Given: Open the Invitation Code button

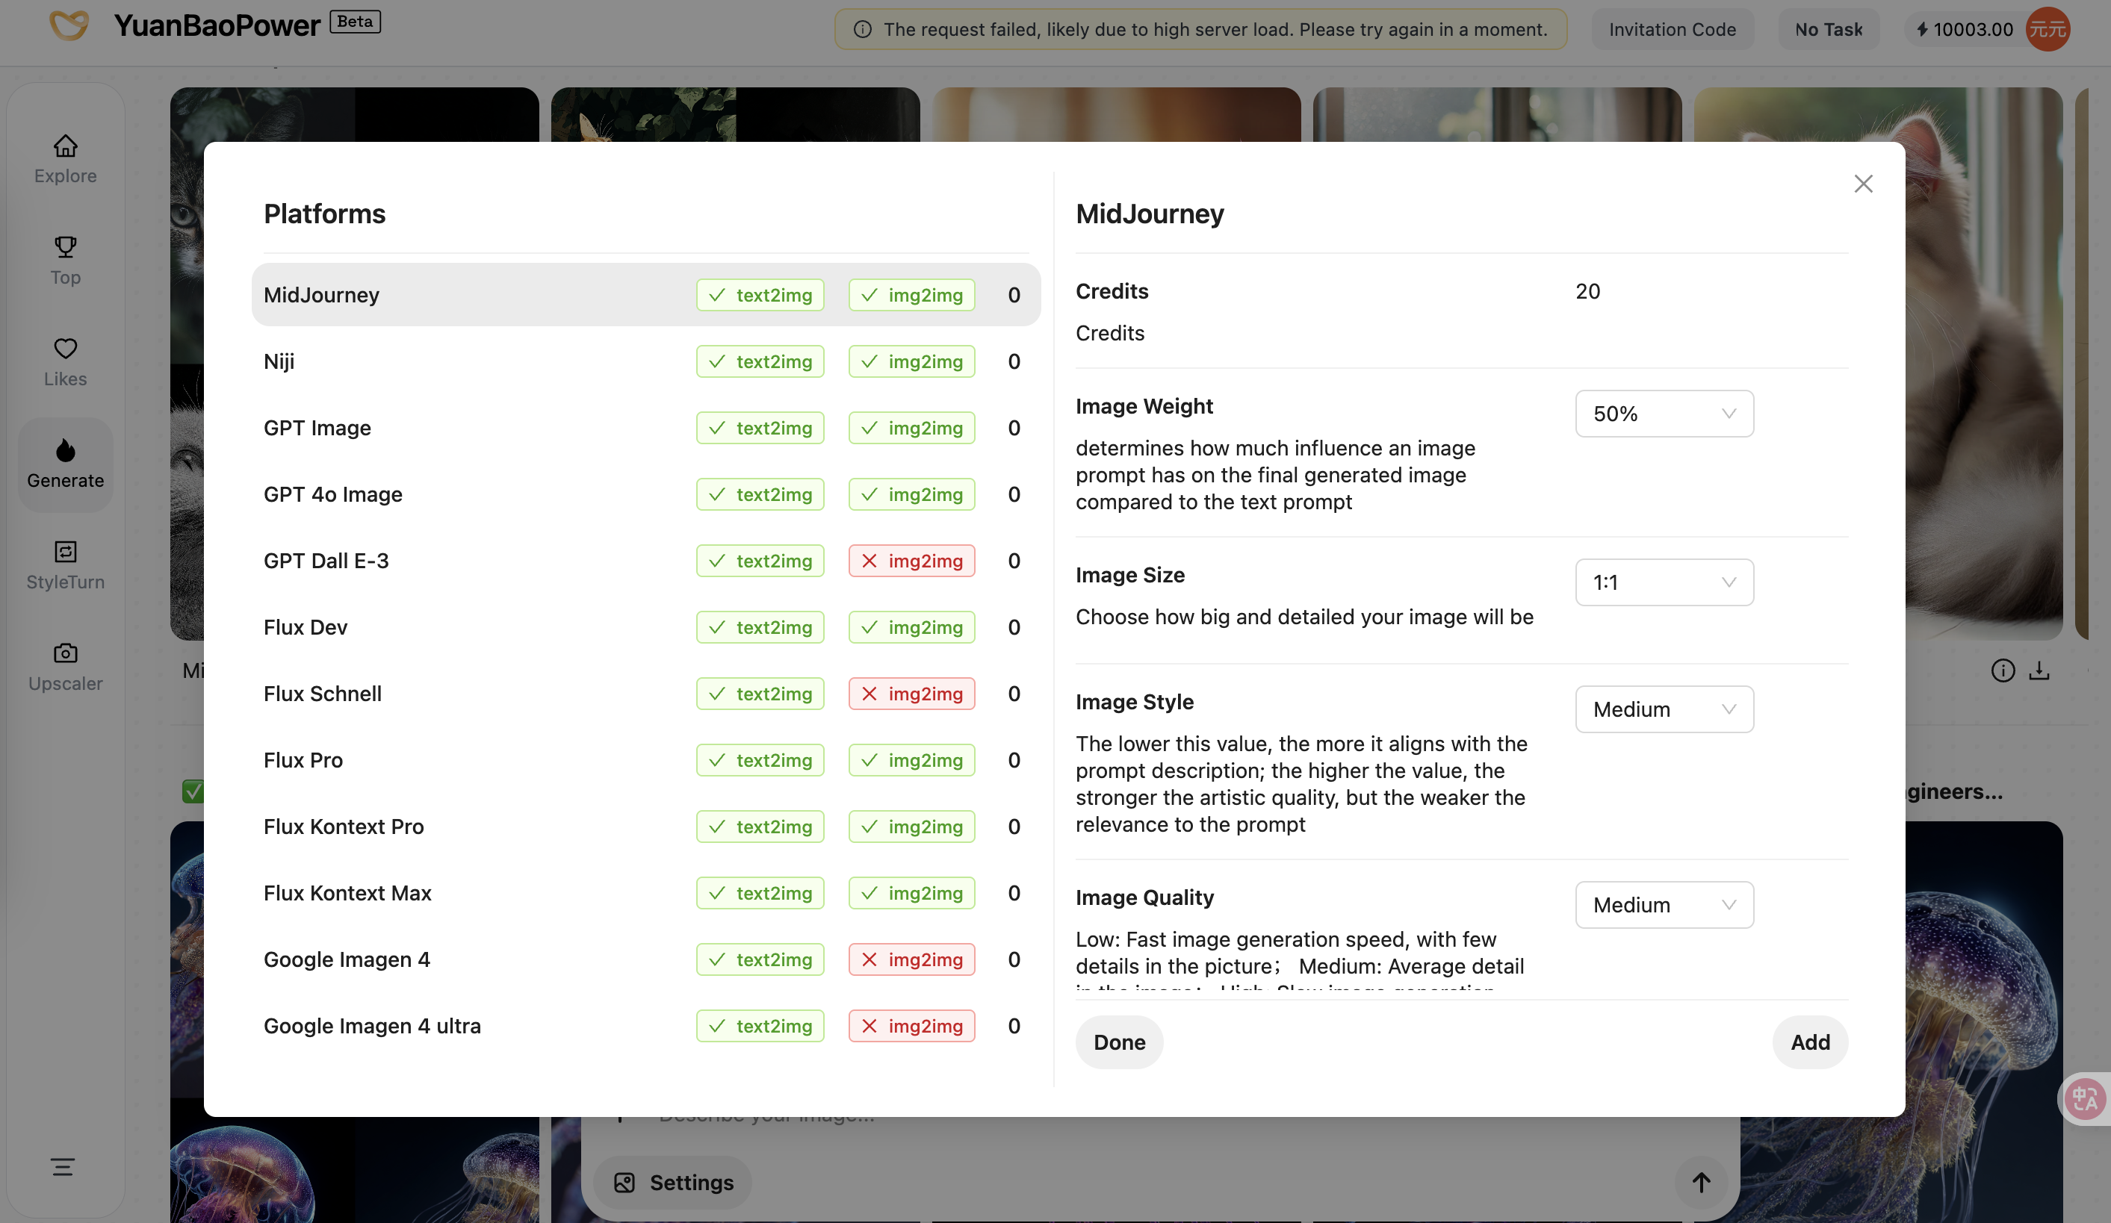Looking at the screenshot, I should point(1672,29).
